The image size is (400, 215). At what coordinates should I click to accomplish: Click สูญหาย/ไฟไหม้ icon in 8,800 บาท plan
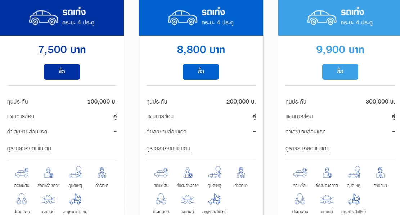point(215,199)
